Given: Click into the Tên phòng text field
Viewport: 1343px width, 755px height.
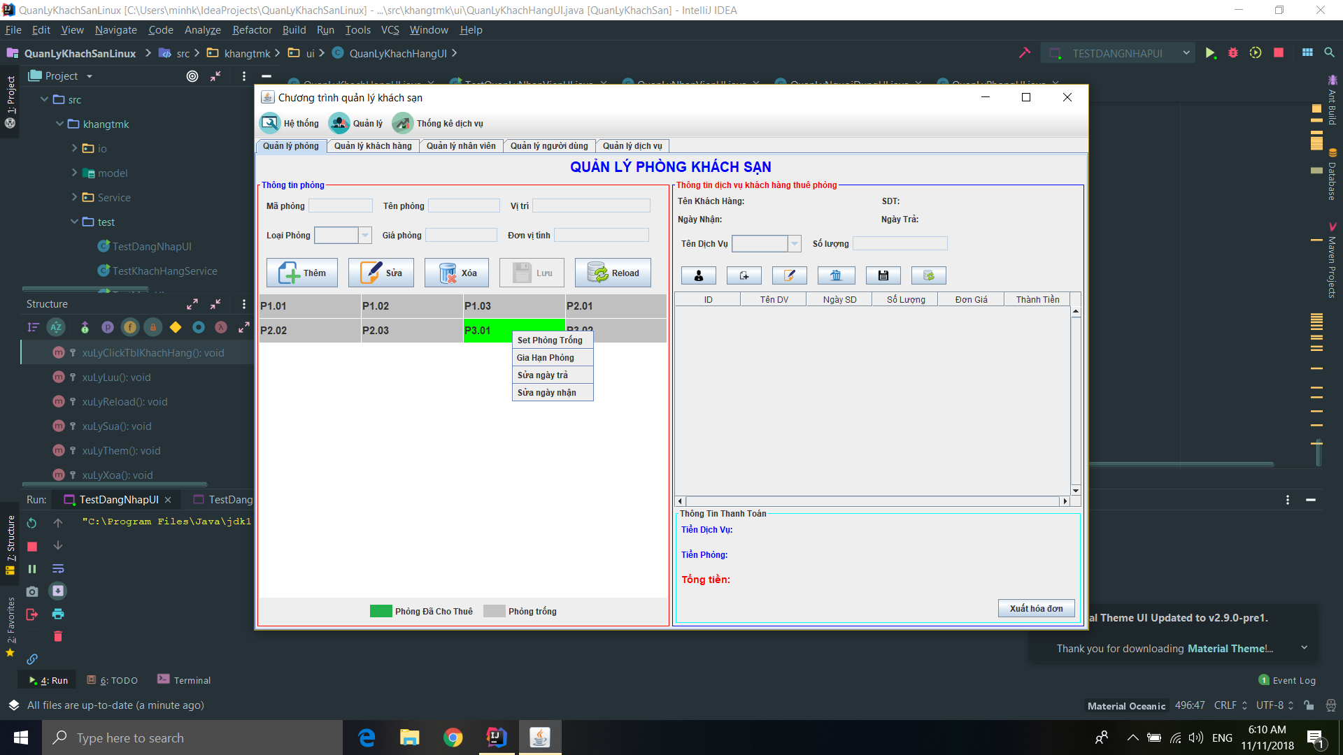Looking at the screenshot, I should point(464,206).
